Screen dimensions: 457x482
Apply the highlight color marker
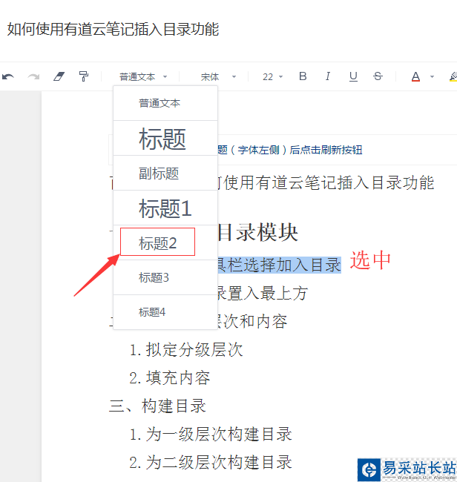pyautogui.click(x=453, y=76)
